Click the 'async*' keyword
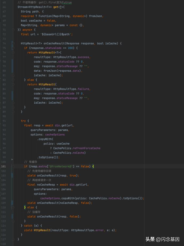184x246 pixels. click(x=27, y=30)
